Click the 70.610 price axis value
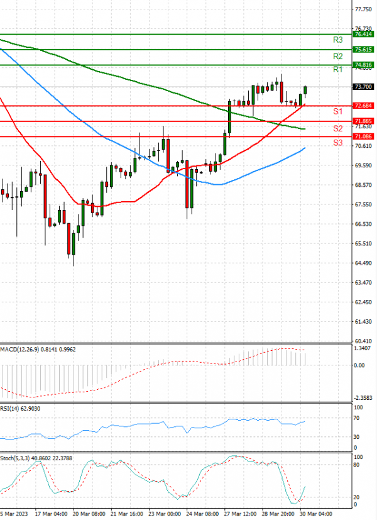This screenshot has height=520, width=377. coord(363,146)
